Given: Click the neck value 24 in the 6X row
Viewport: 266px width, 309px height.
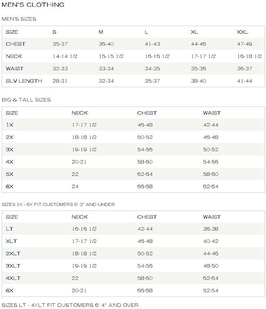Looking at the screenshot, I should tap(75, 187).
